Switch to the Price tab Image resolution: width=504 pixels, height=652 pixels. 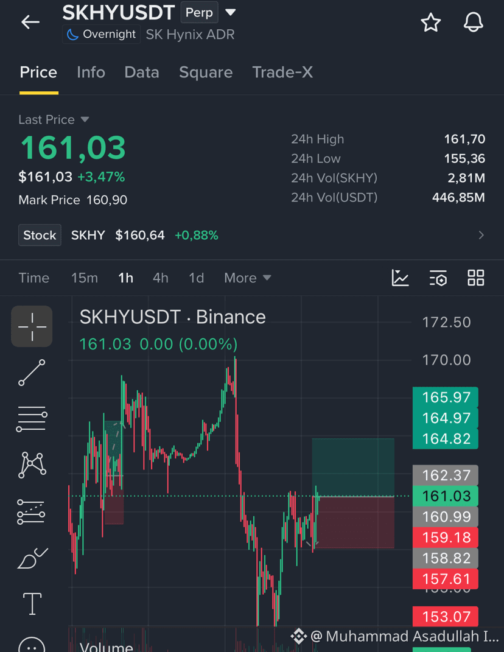(x=39, y=72)
